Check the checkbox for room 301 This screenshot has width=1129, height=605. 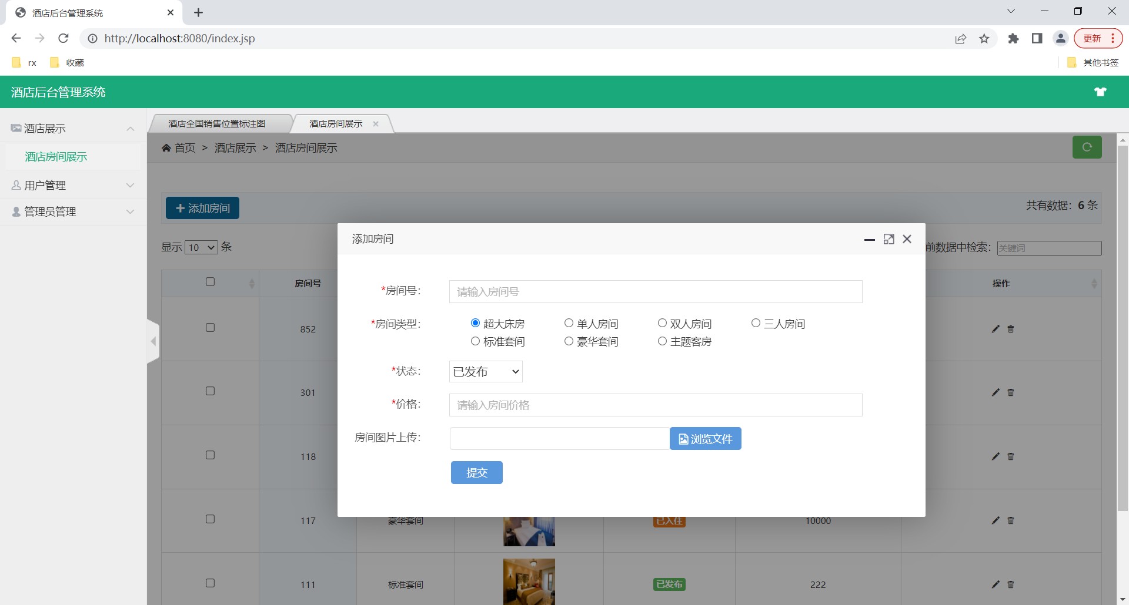pos(210,390)
